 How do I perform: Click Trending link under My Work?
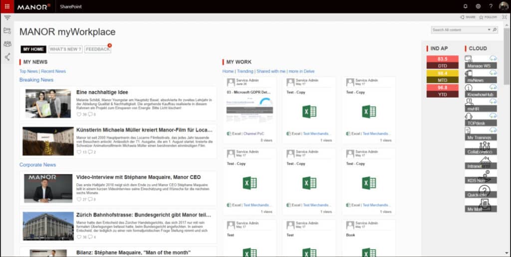point(245,71)
